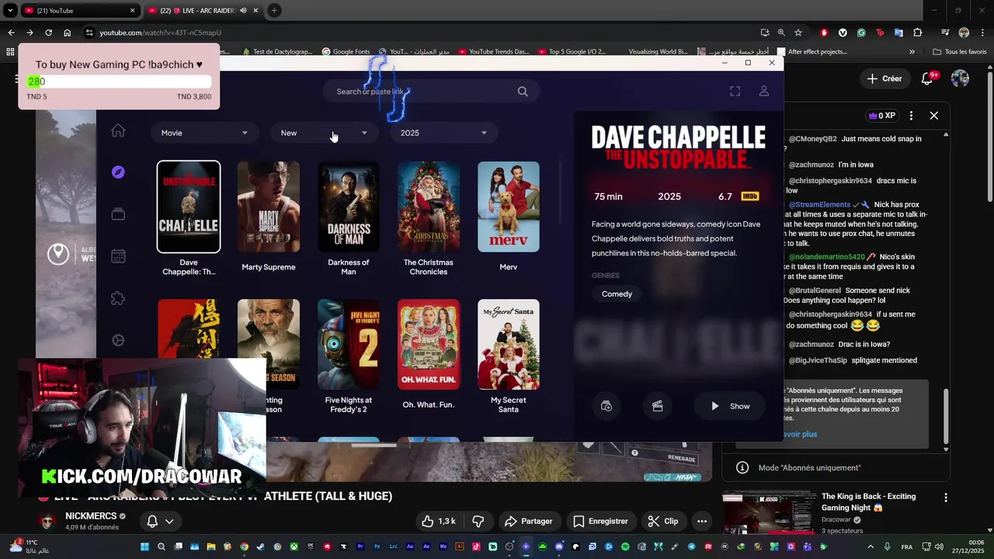Open Chrome media control icon in toolbar

pyautogui.click(x=945, y=33)
